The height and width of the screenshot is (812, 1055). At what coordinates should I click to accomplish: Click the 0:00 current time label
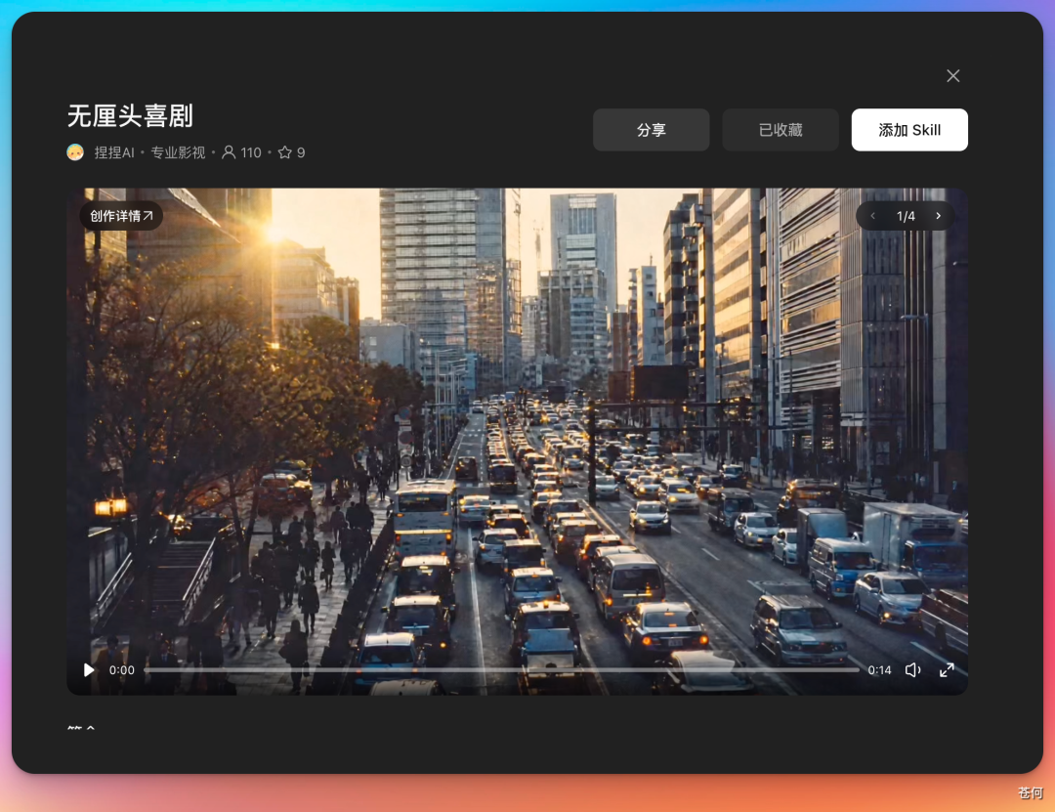[x=122, y=670]
